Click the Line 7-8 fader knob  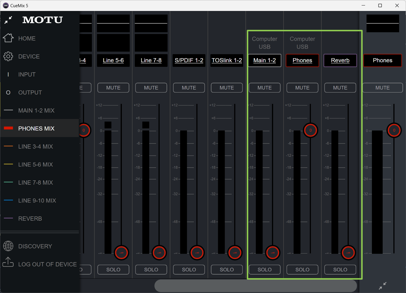point(159,253)
